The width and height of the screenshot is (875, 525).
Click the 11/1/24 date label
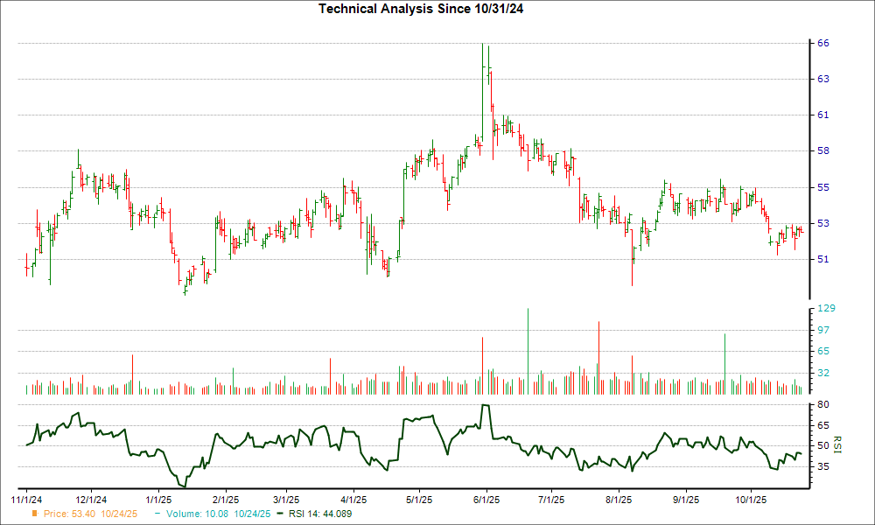point(28,500)
